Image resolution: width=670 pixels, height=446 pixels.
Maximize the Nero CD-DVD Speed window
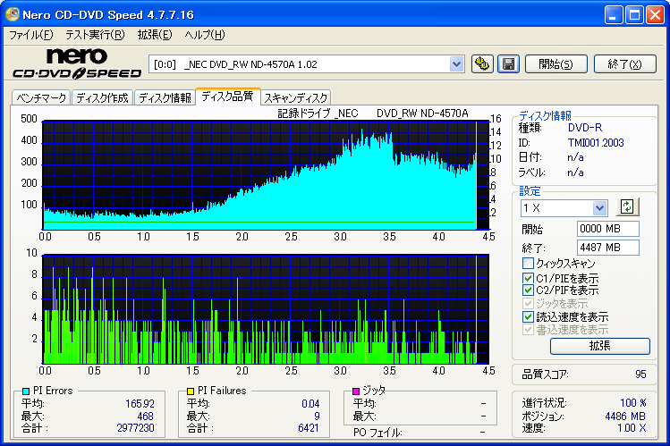(x=634, y=15)
